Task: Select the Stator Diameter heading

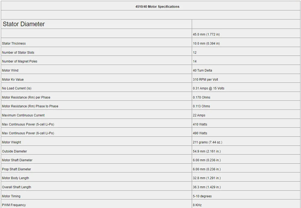Action: (23, 24)
